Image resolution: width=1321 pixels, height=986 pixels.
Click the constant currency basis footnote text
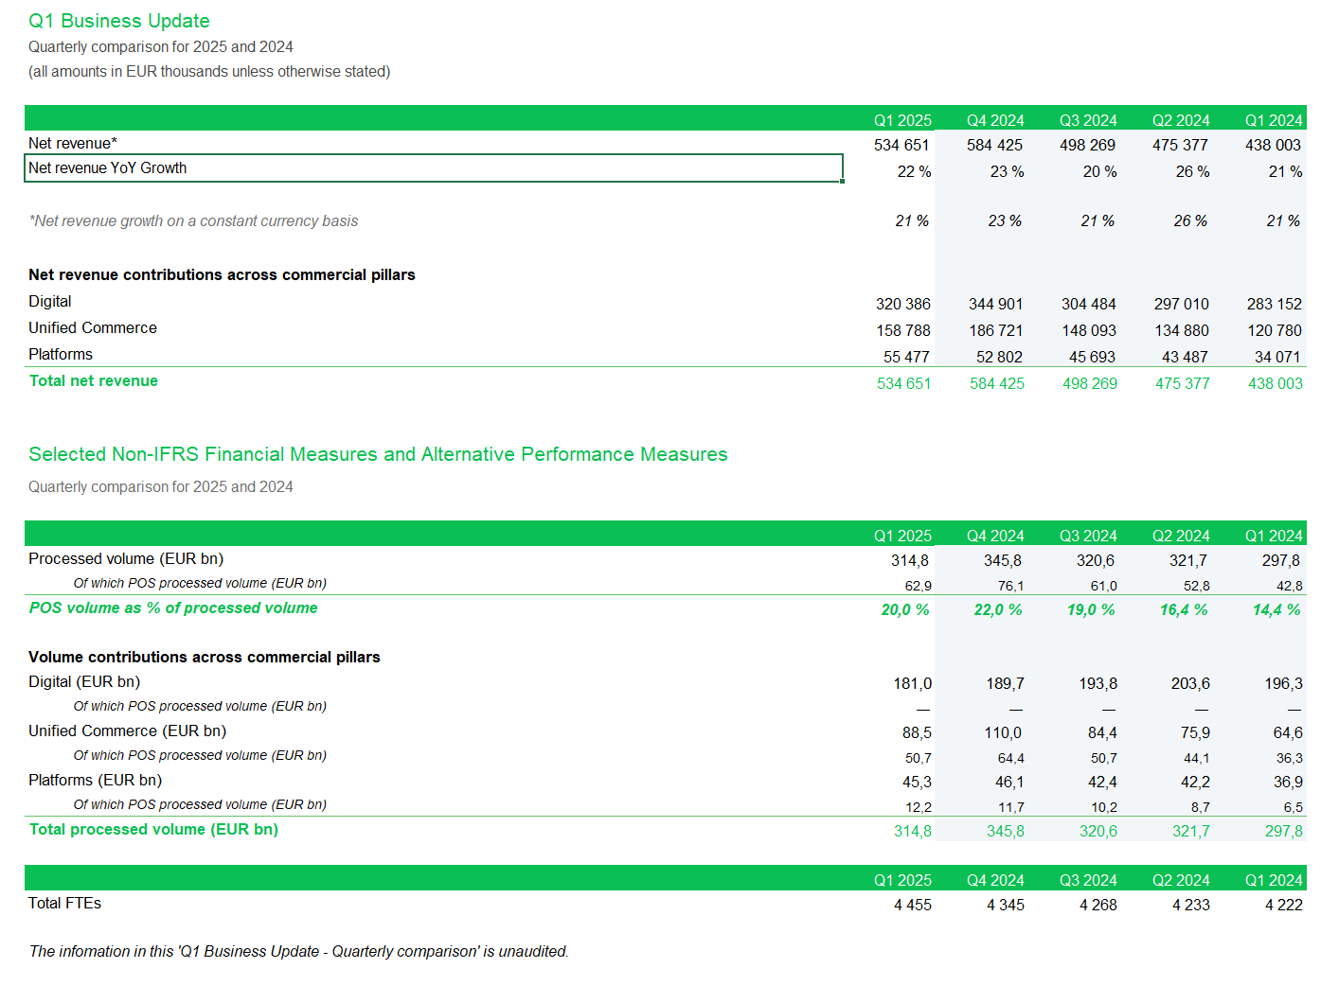[x=194, y=221]
